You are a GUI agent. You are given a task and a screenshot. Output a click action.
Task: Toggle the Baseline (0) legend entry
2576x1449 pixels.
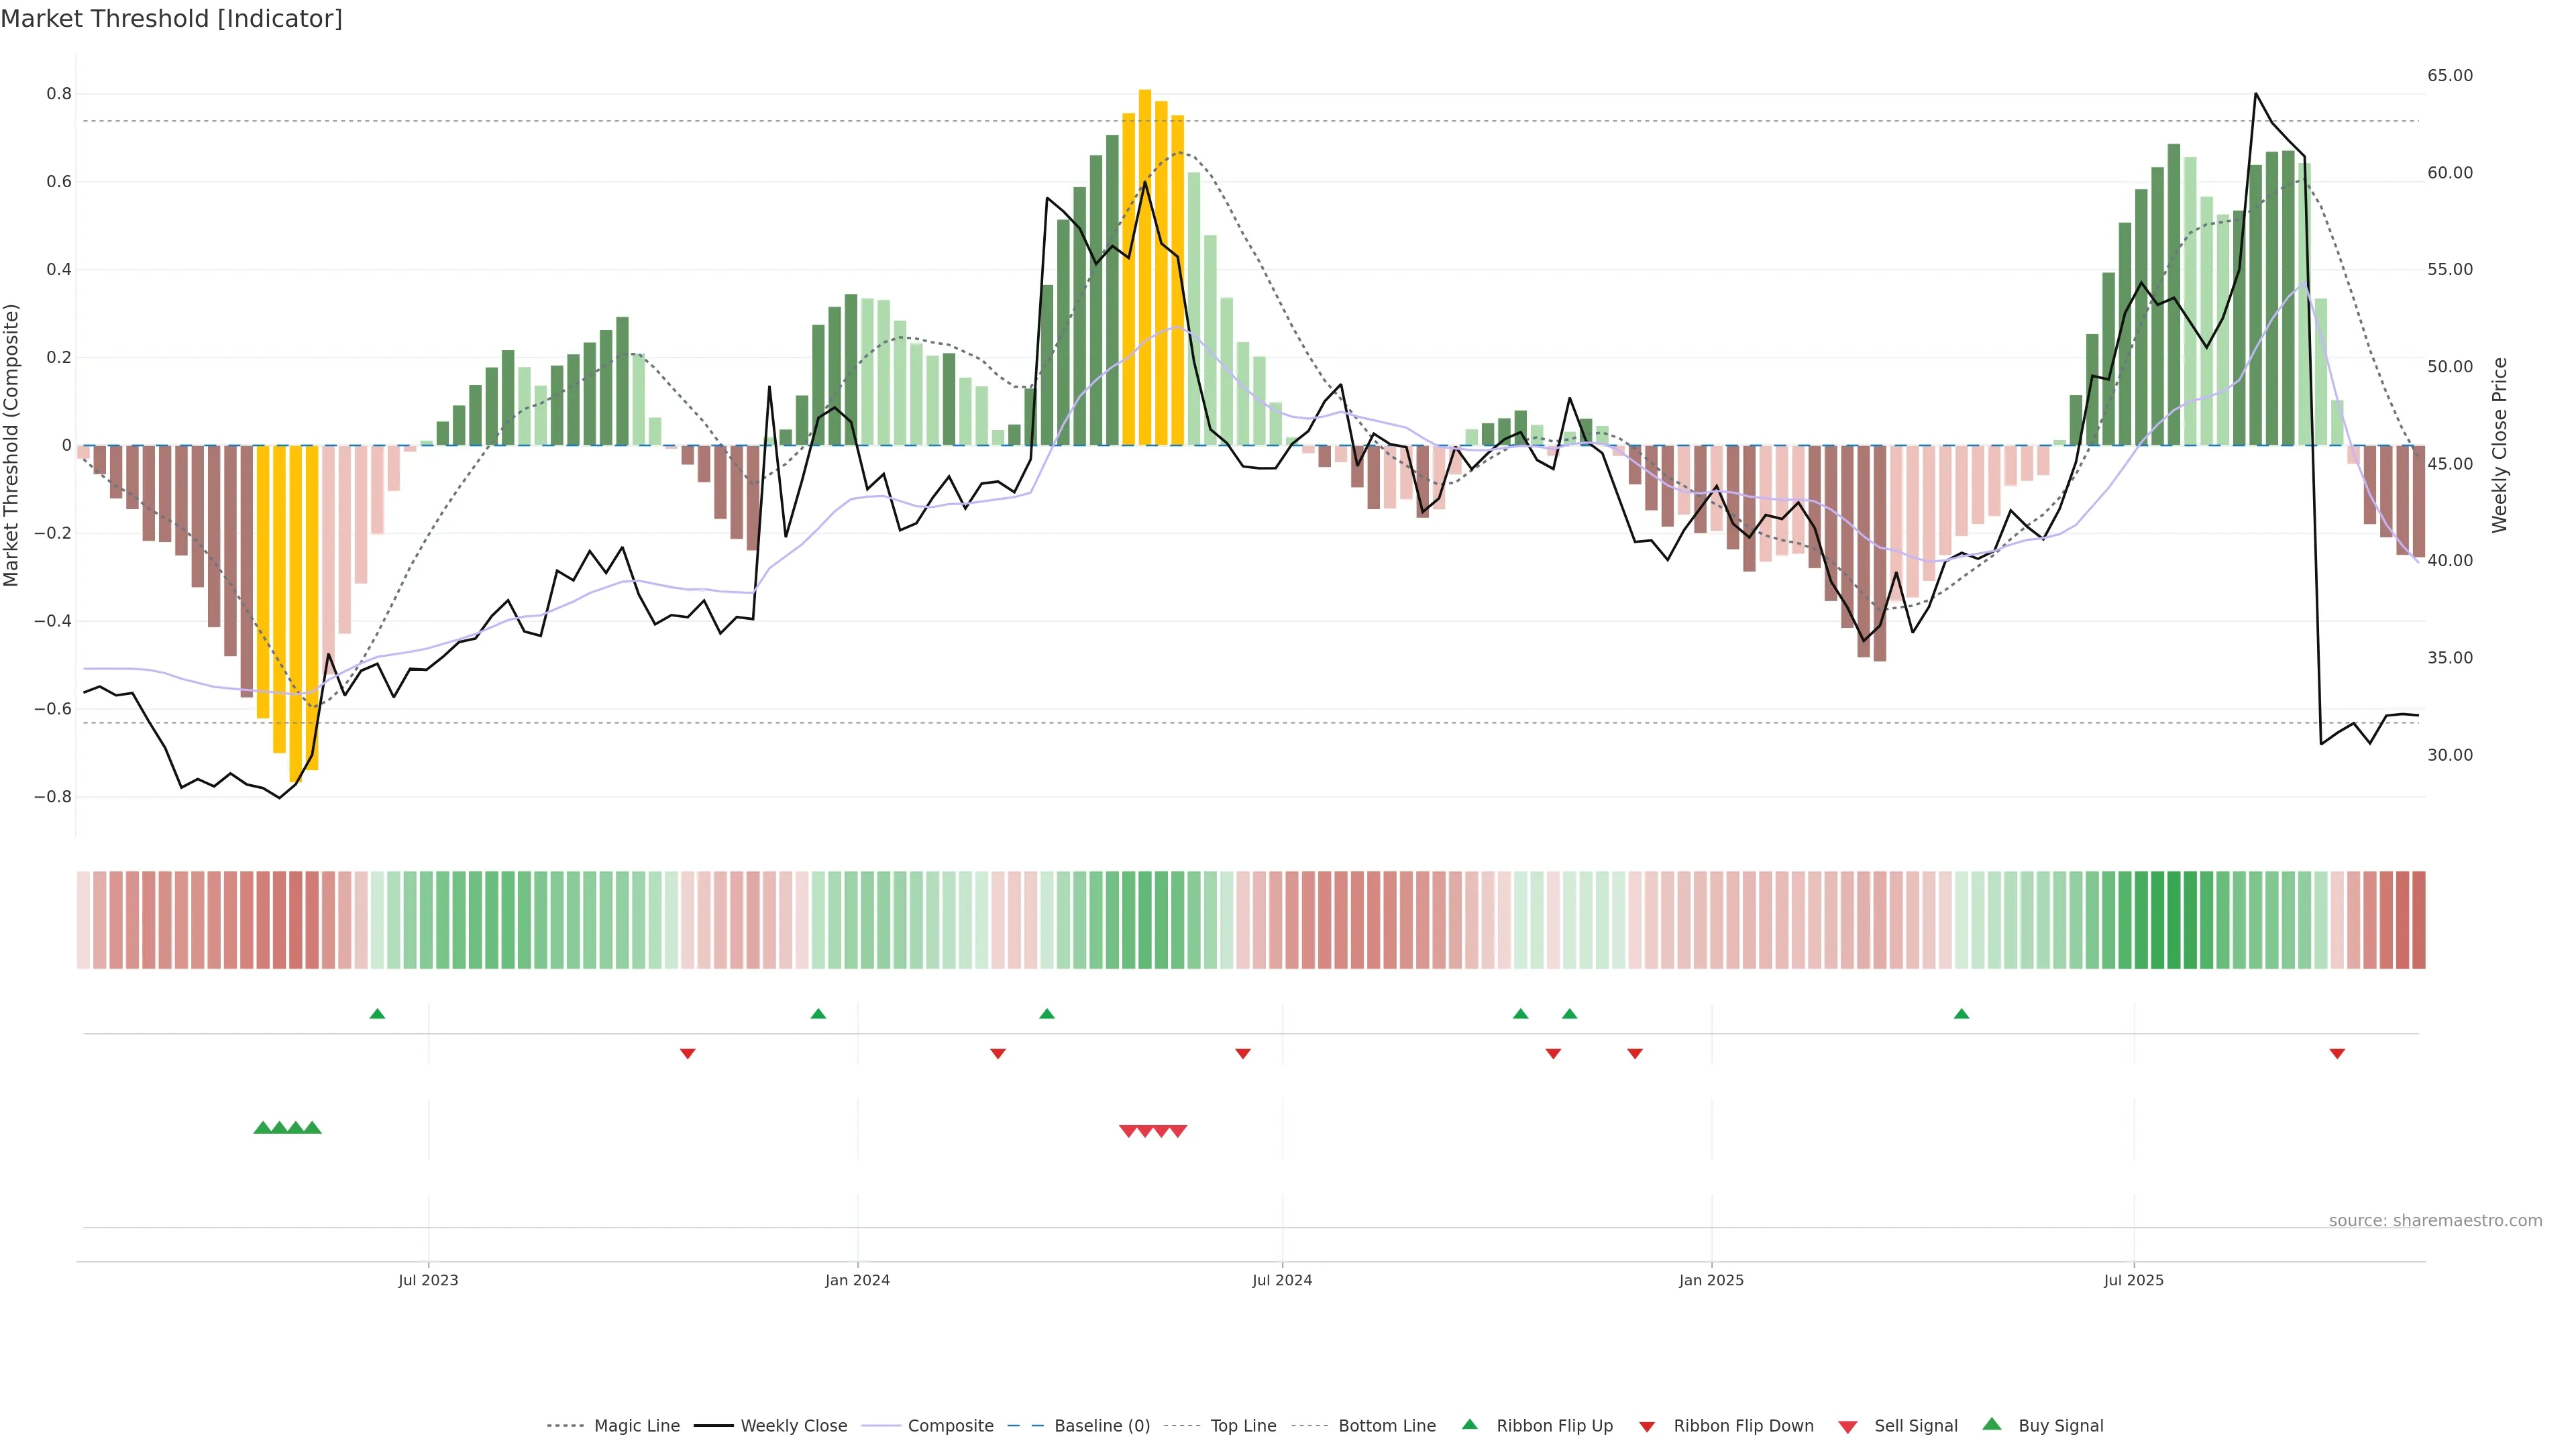click(x=1102, y=1426)
